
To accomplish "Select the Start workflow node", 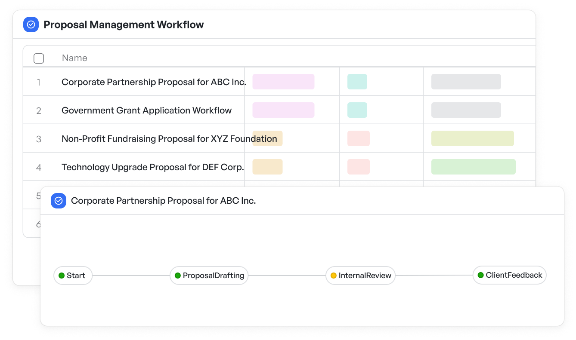I will pos(73,276).
